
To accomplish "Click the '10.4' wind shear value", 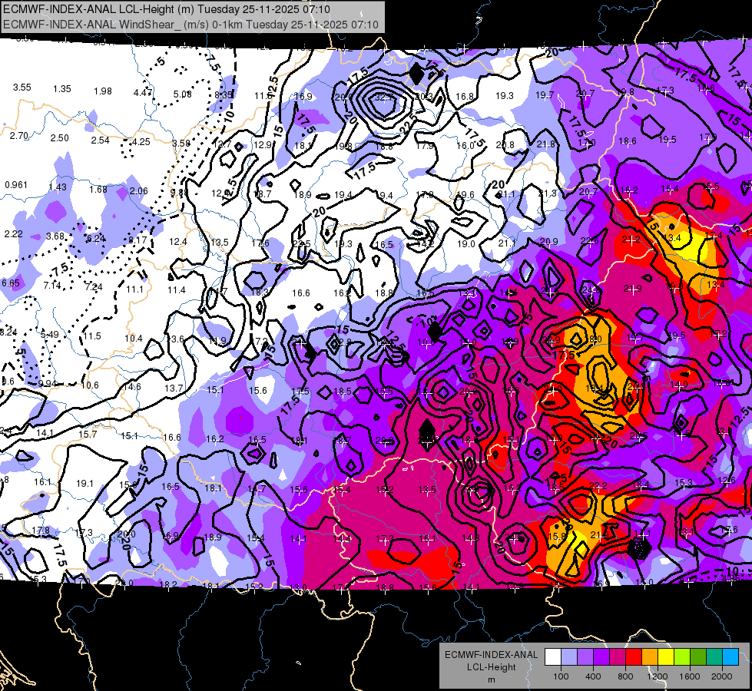I will pos(134,339).
